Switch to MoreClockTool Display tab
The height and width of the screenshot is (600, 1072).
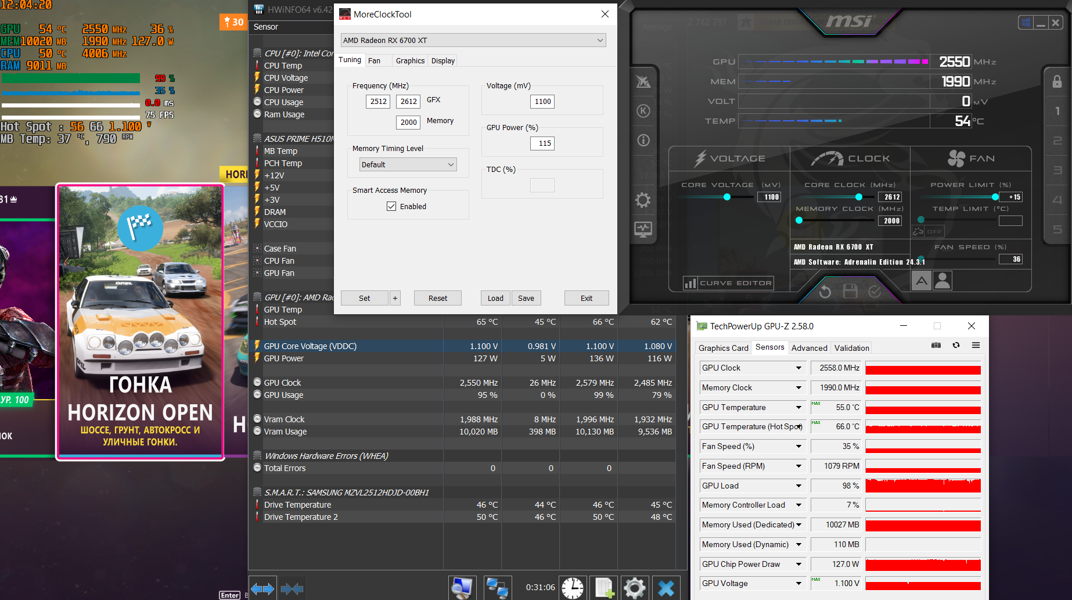click(x=443, y=60)
